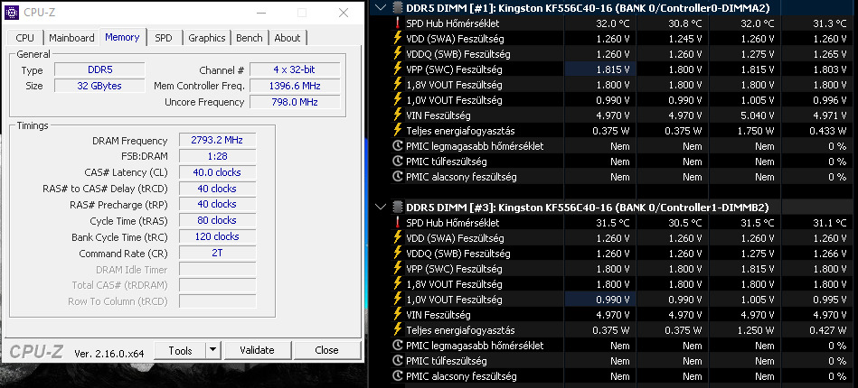This screenshot has height=388, width=858.
Task: Click lightning icon of VPP (SWC) Feszültség in DIMM #1
Action: tap(398, 69)
